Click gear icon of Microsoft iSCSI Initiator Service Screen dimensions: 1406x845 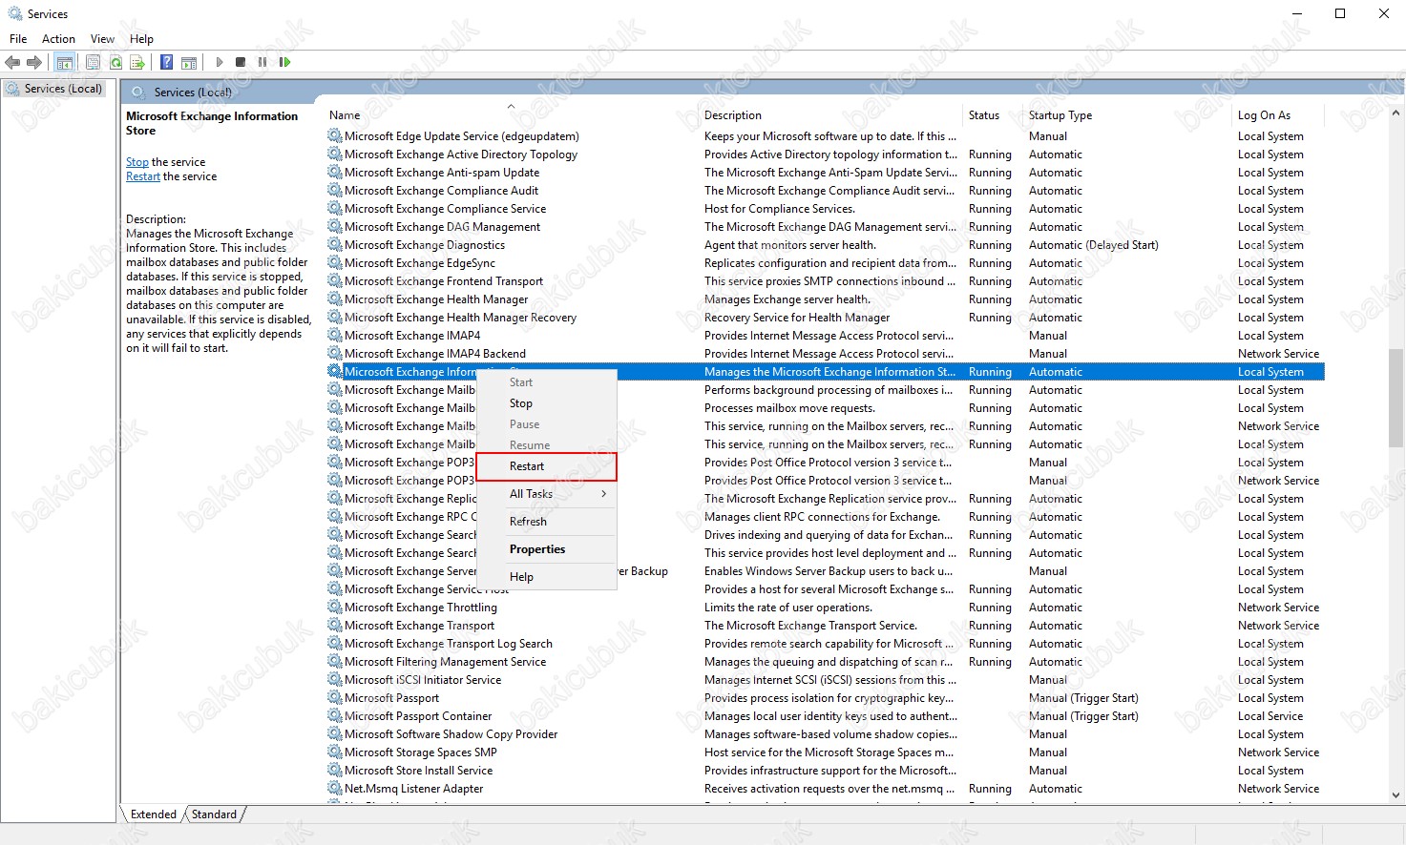point(334,680)
